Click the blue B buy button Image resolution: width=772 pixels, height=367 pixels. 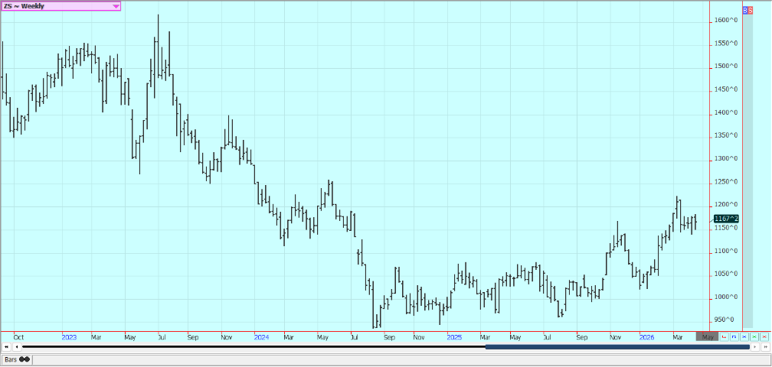pos(745,10)
